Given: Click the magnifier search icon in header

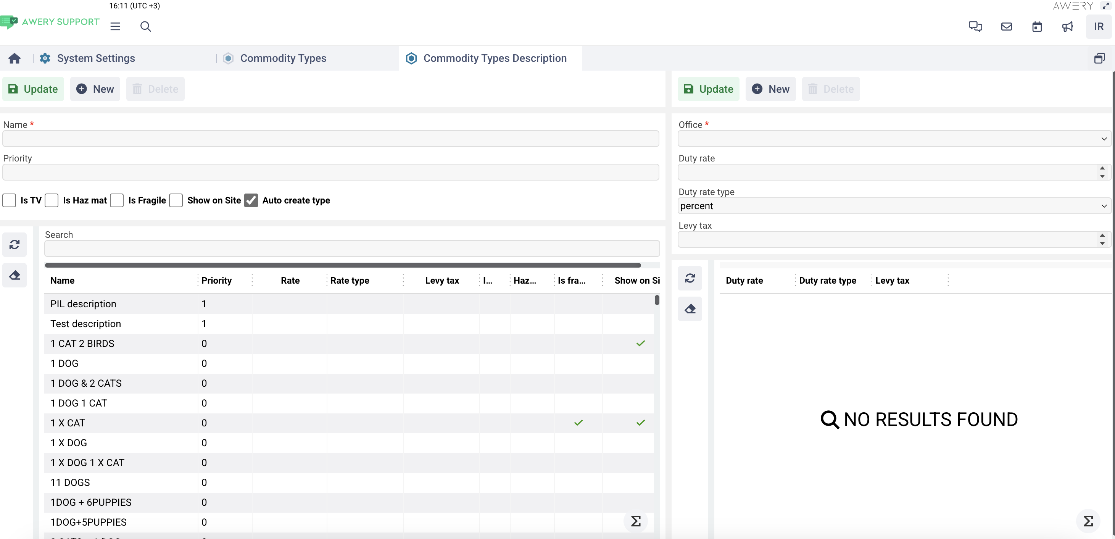Looking at the screenshot, I should [x=145, y=26].
